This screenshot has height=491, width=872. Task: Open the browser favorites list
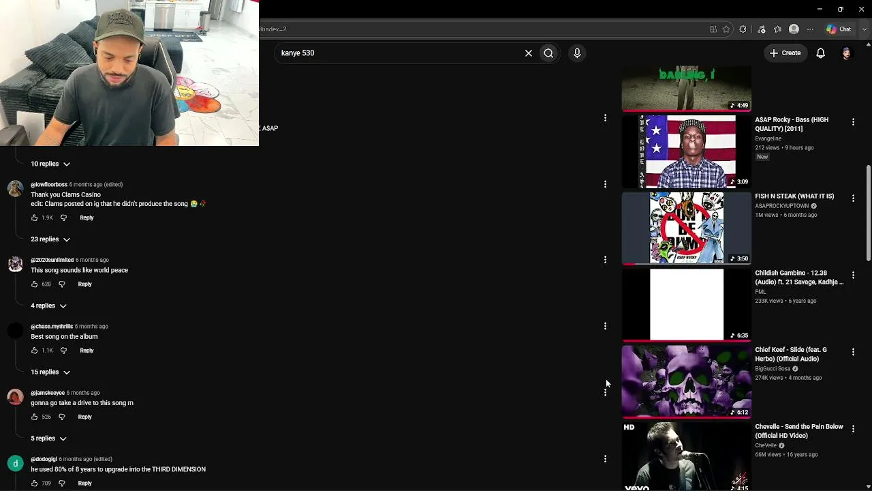(x=777, y=29)
